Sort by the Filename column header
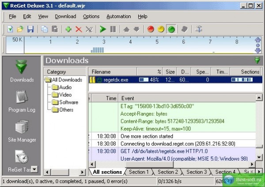 pos(113,72)
